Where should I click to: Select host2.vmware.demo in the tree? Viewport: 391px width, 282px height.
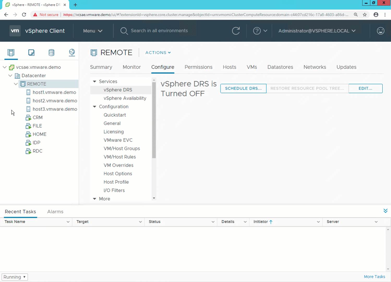[55, 101]
